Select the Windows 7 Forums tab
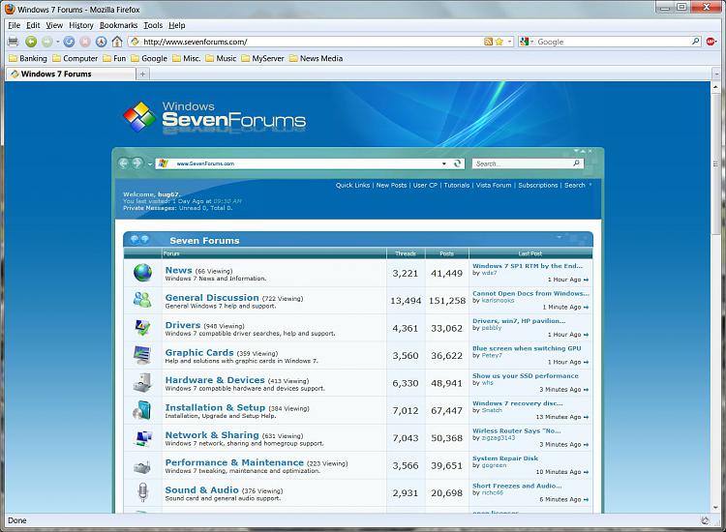 pos(71,74)
